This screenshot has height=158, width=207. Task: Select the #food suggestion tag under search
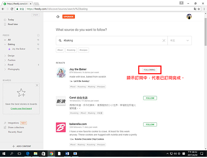60,50
